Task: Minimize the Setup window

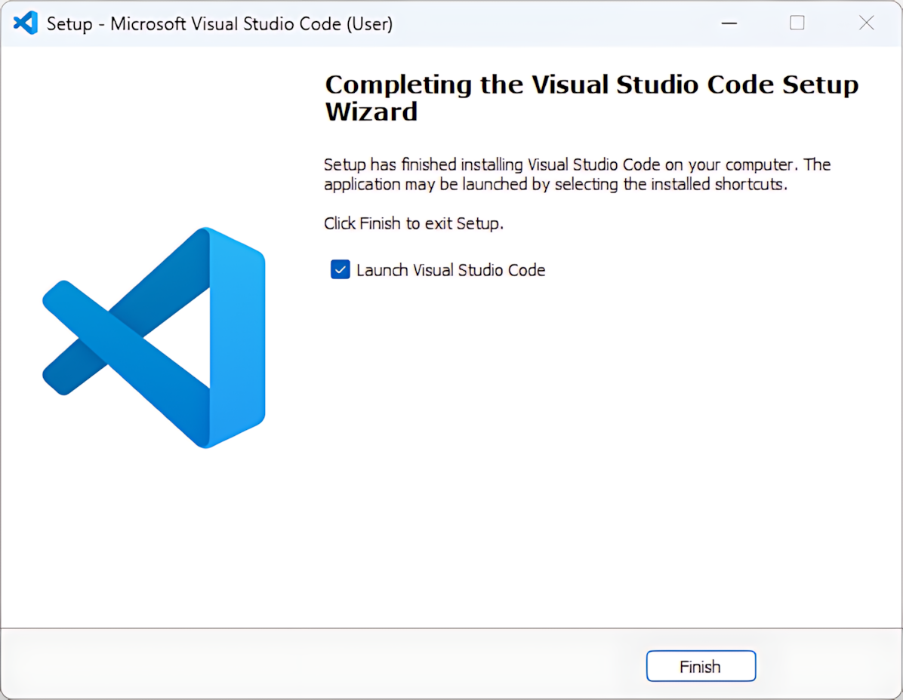Action: point(729,23)
